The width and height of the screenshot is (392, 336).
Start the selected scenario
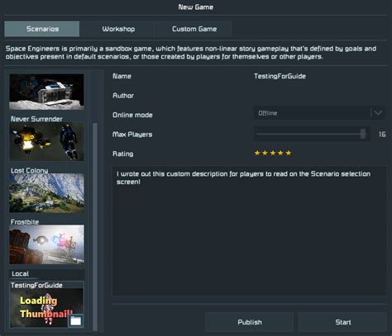pos(342,322)
